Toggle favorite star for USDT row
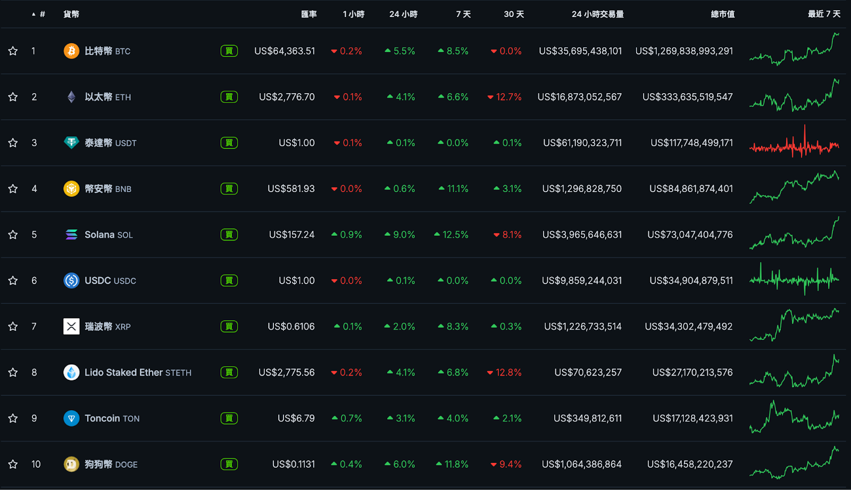Image resolution: width=851 pixels, height=490 pixels. 13,143
